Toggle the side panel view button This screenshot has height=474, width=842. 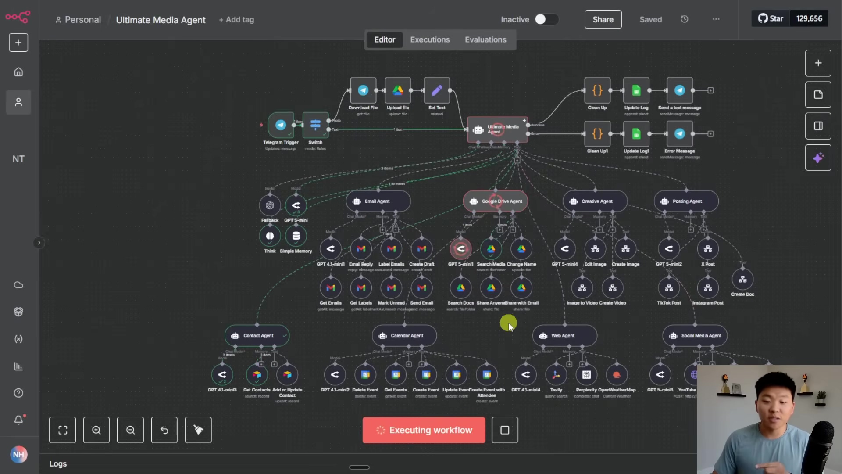pyautogui.click(x=818, y=126)
